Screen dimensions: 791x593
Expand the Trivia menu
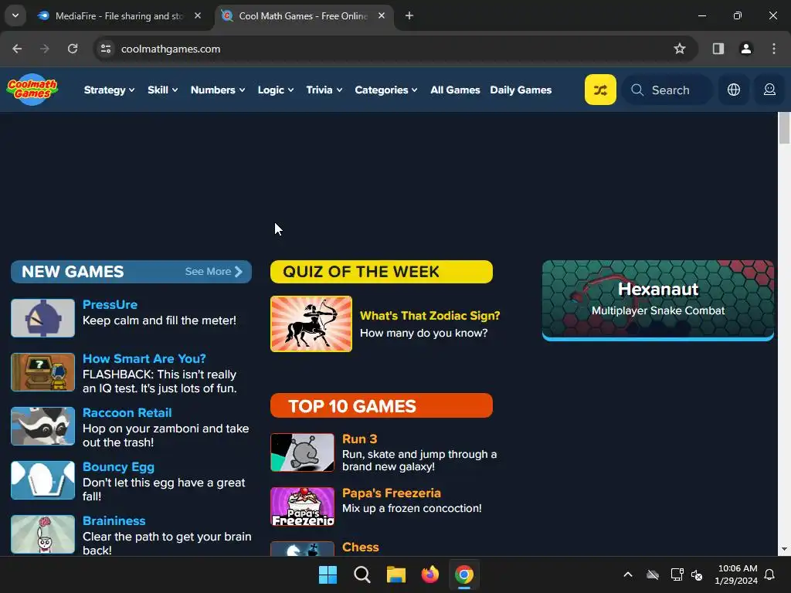tap(324, 90)
